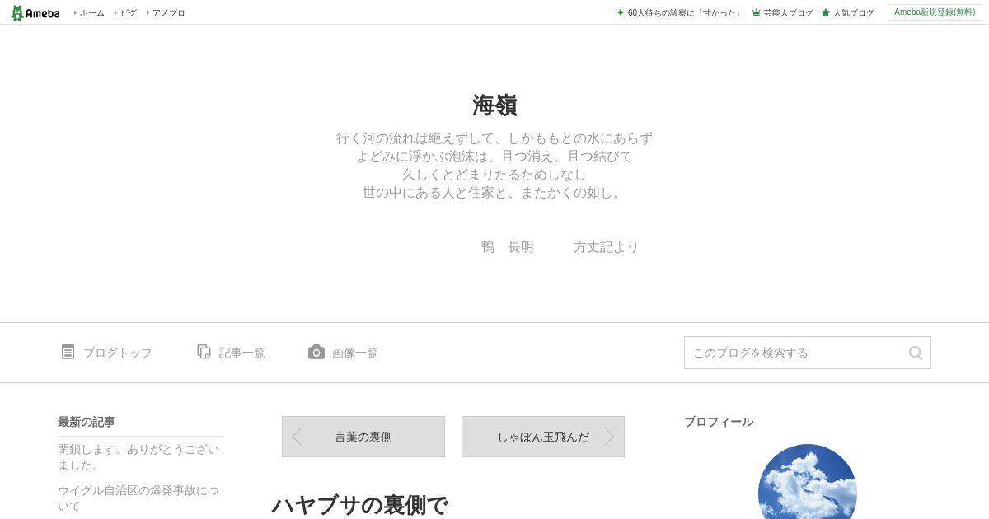The image size is (989, 519).
Task: Click the sparkle icon beside the headline
Action: point(621,12)
